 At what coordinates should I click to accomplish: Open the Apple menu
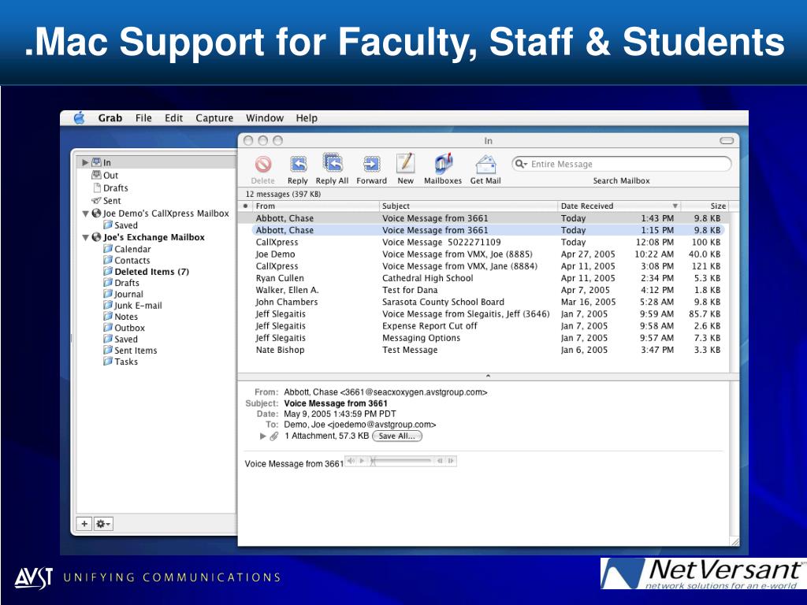79,118
